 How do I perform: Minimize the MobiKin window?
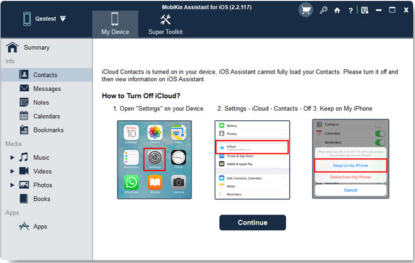click(379, 10)
